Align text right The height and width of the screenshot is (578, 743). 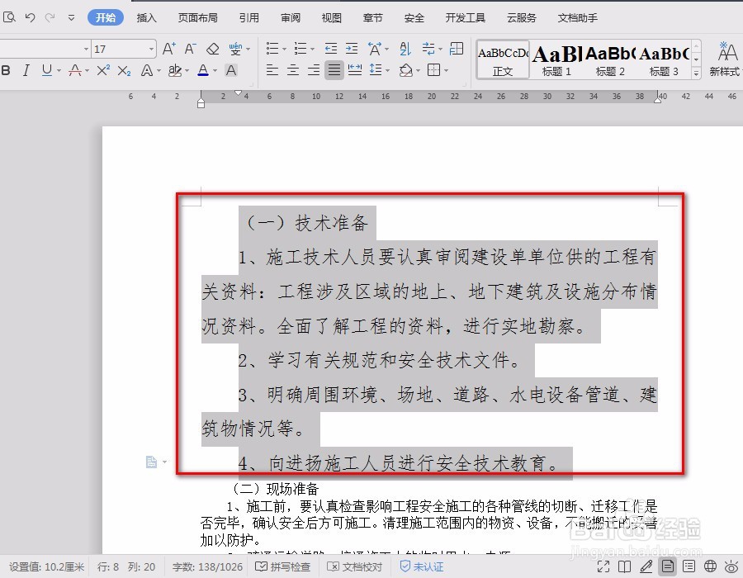point(314,70)
